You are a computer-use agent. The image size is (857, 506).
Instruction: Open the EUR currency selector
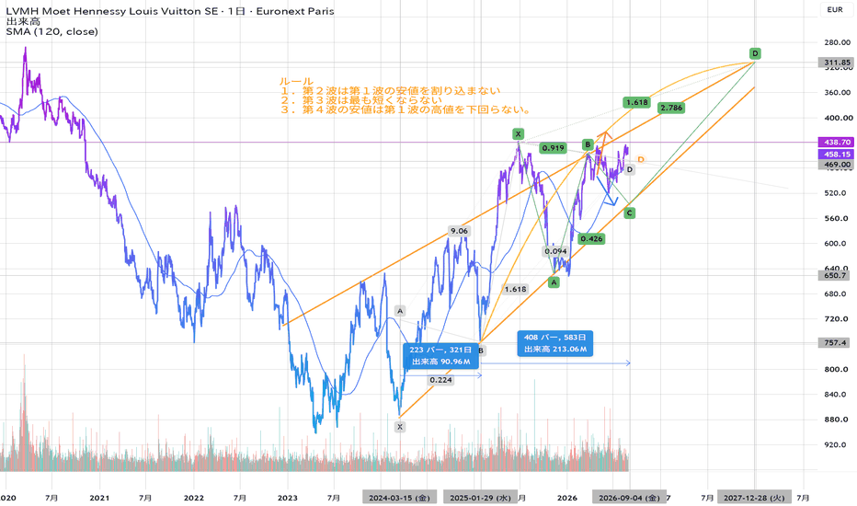[835, 9]
